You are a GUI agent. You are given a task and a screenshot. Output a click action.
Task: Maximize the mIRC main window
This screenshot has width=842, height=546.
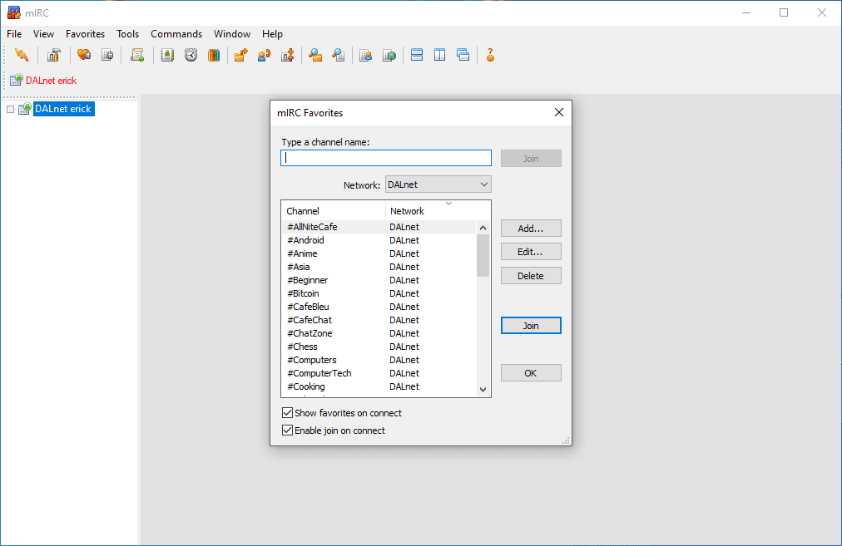point(784,12)
